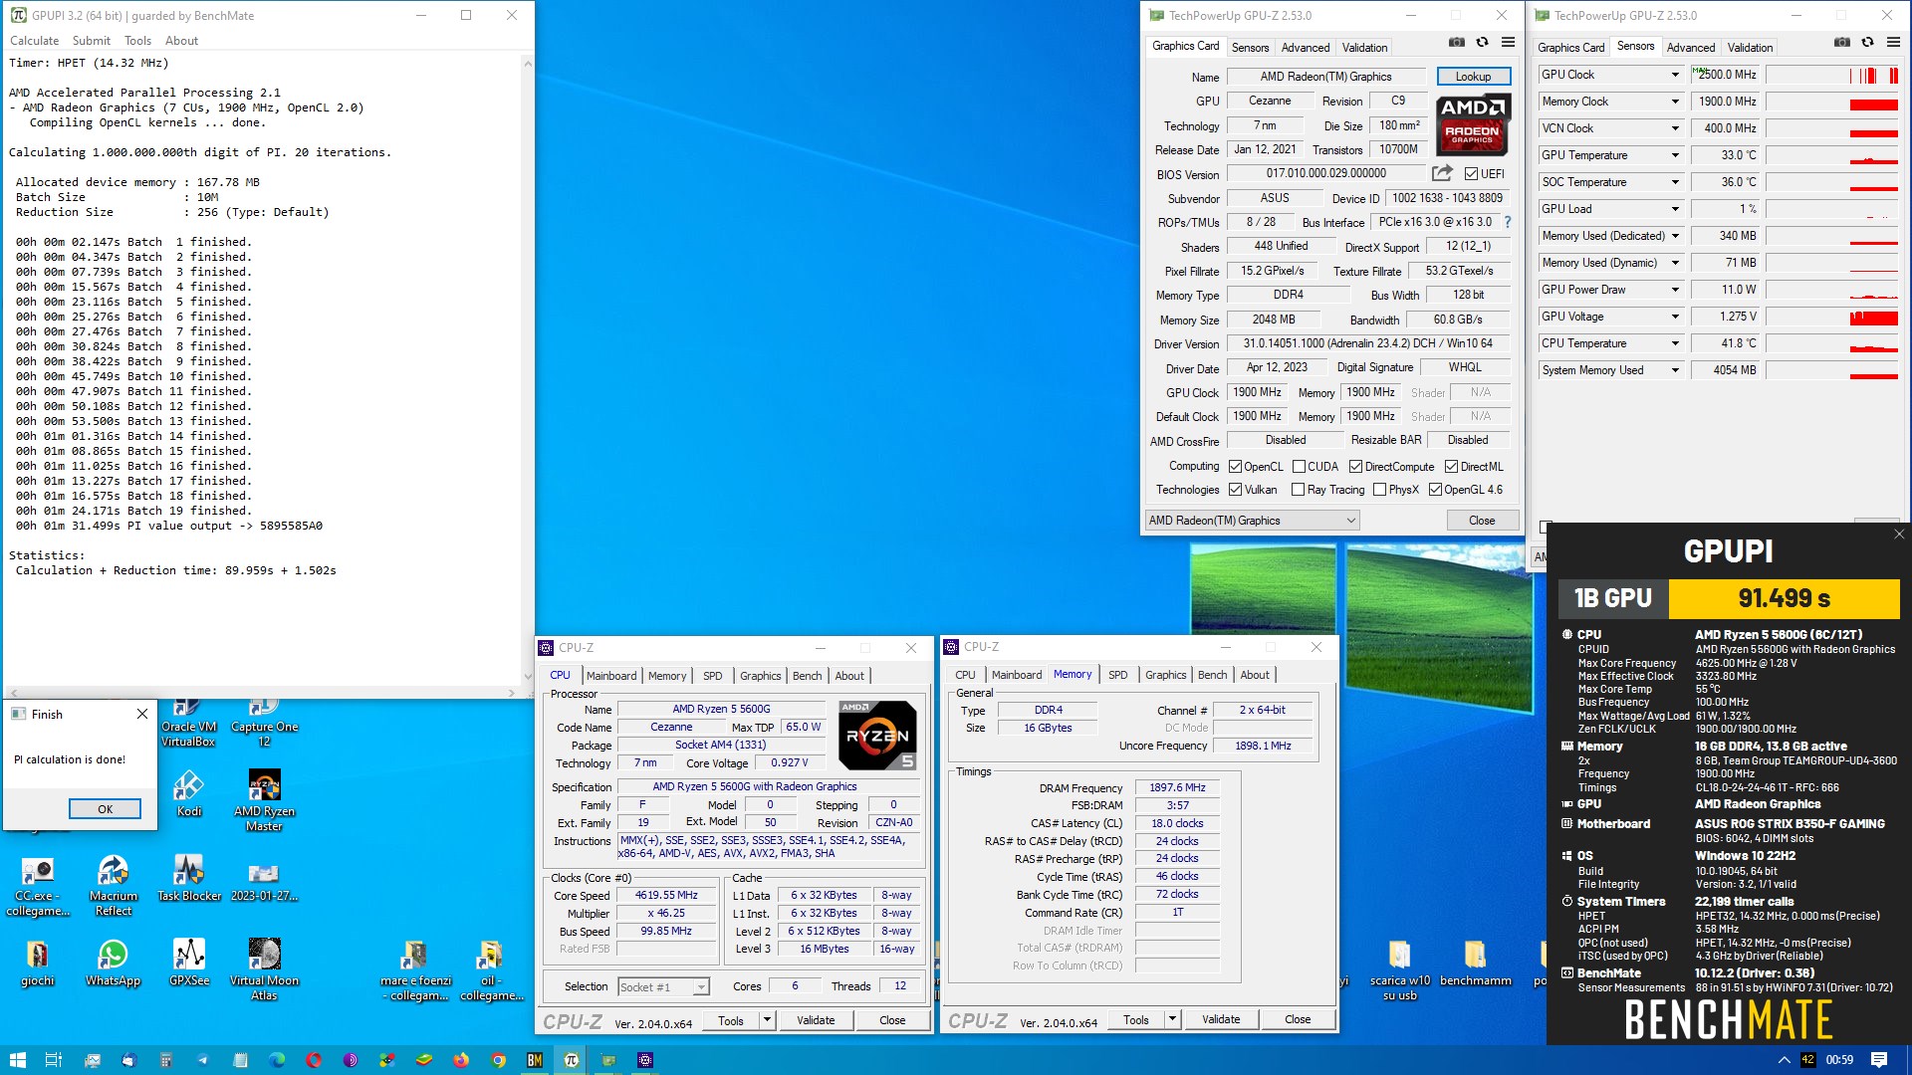Click Tools button in CPU-Z Memory window

click(1135, 1019)
